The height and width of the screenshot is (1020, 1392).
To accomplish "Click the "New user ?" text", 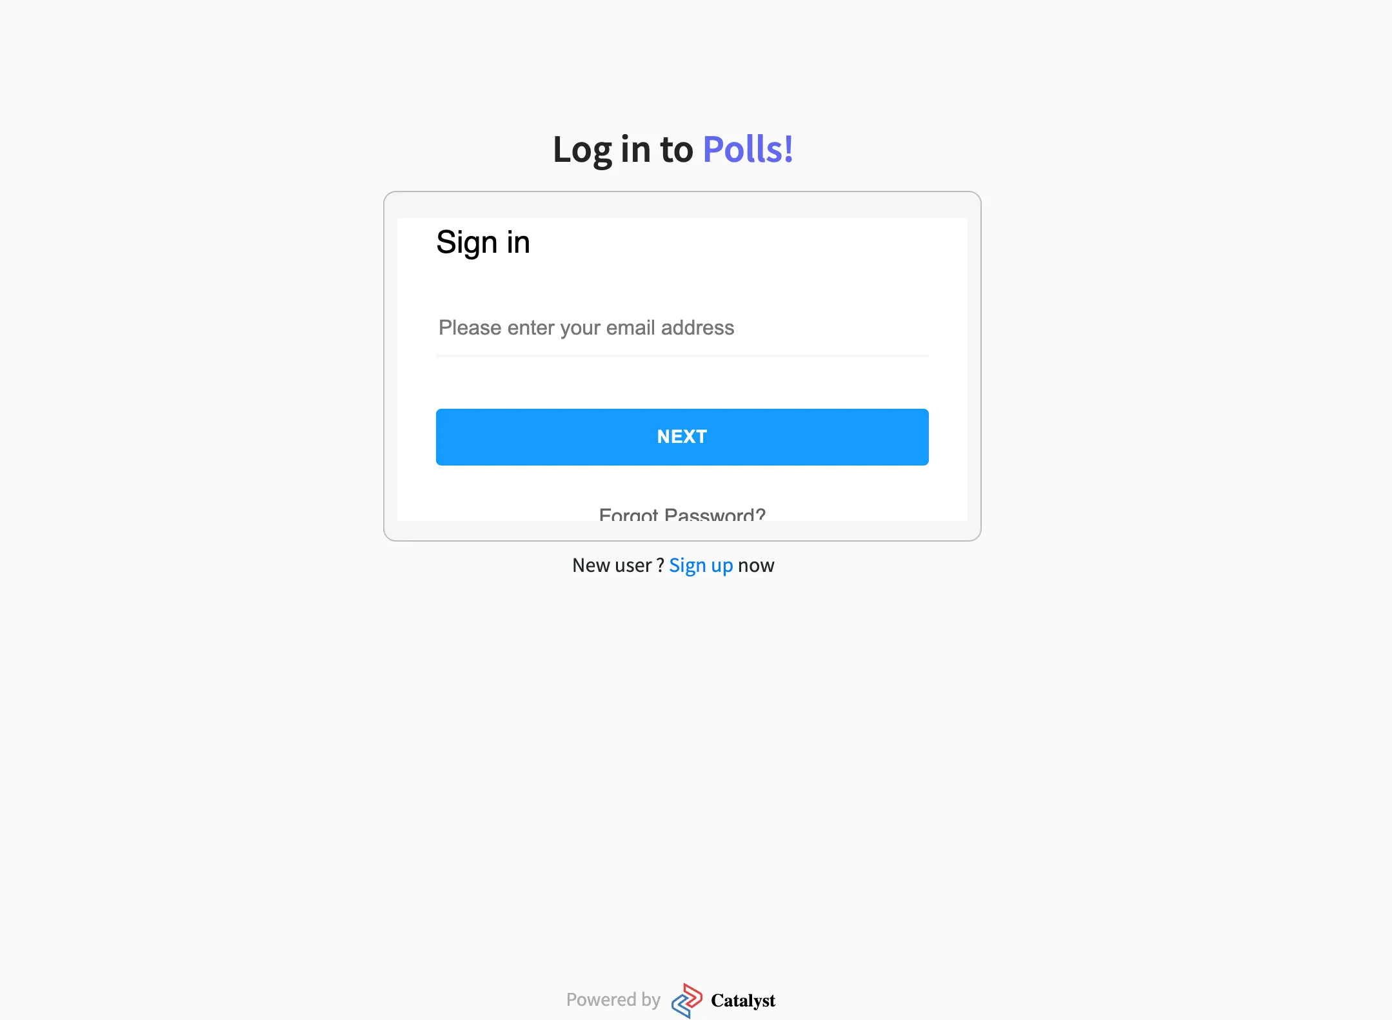I will pos(618,565).
